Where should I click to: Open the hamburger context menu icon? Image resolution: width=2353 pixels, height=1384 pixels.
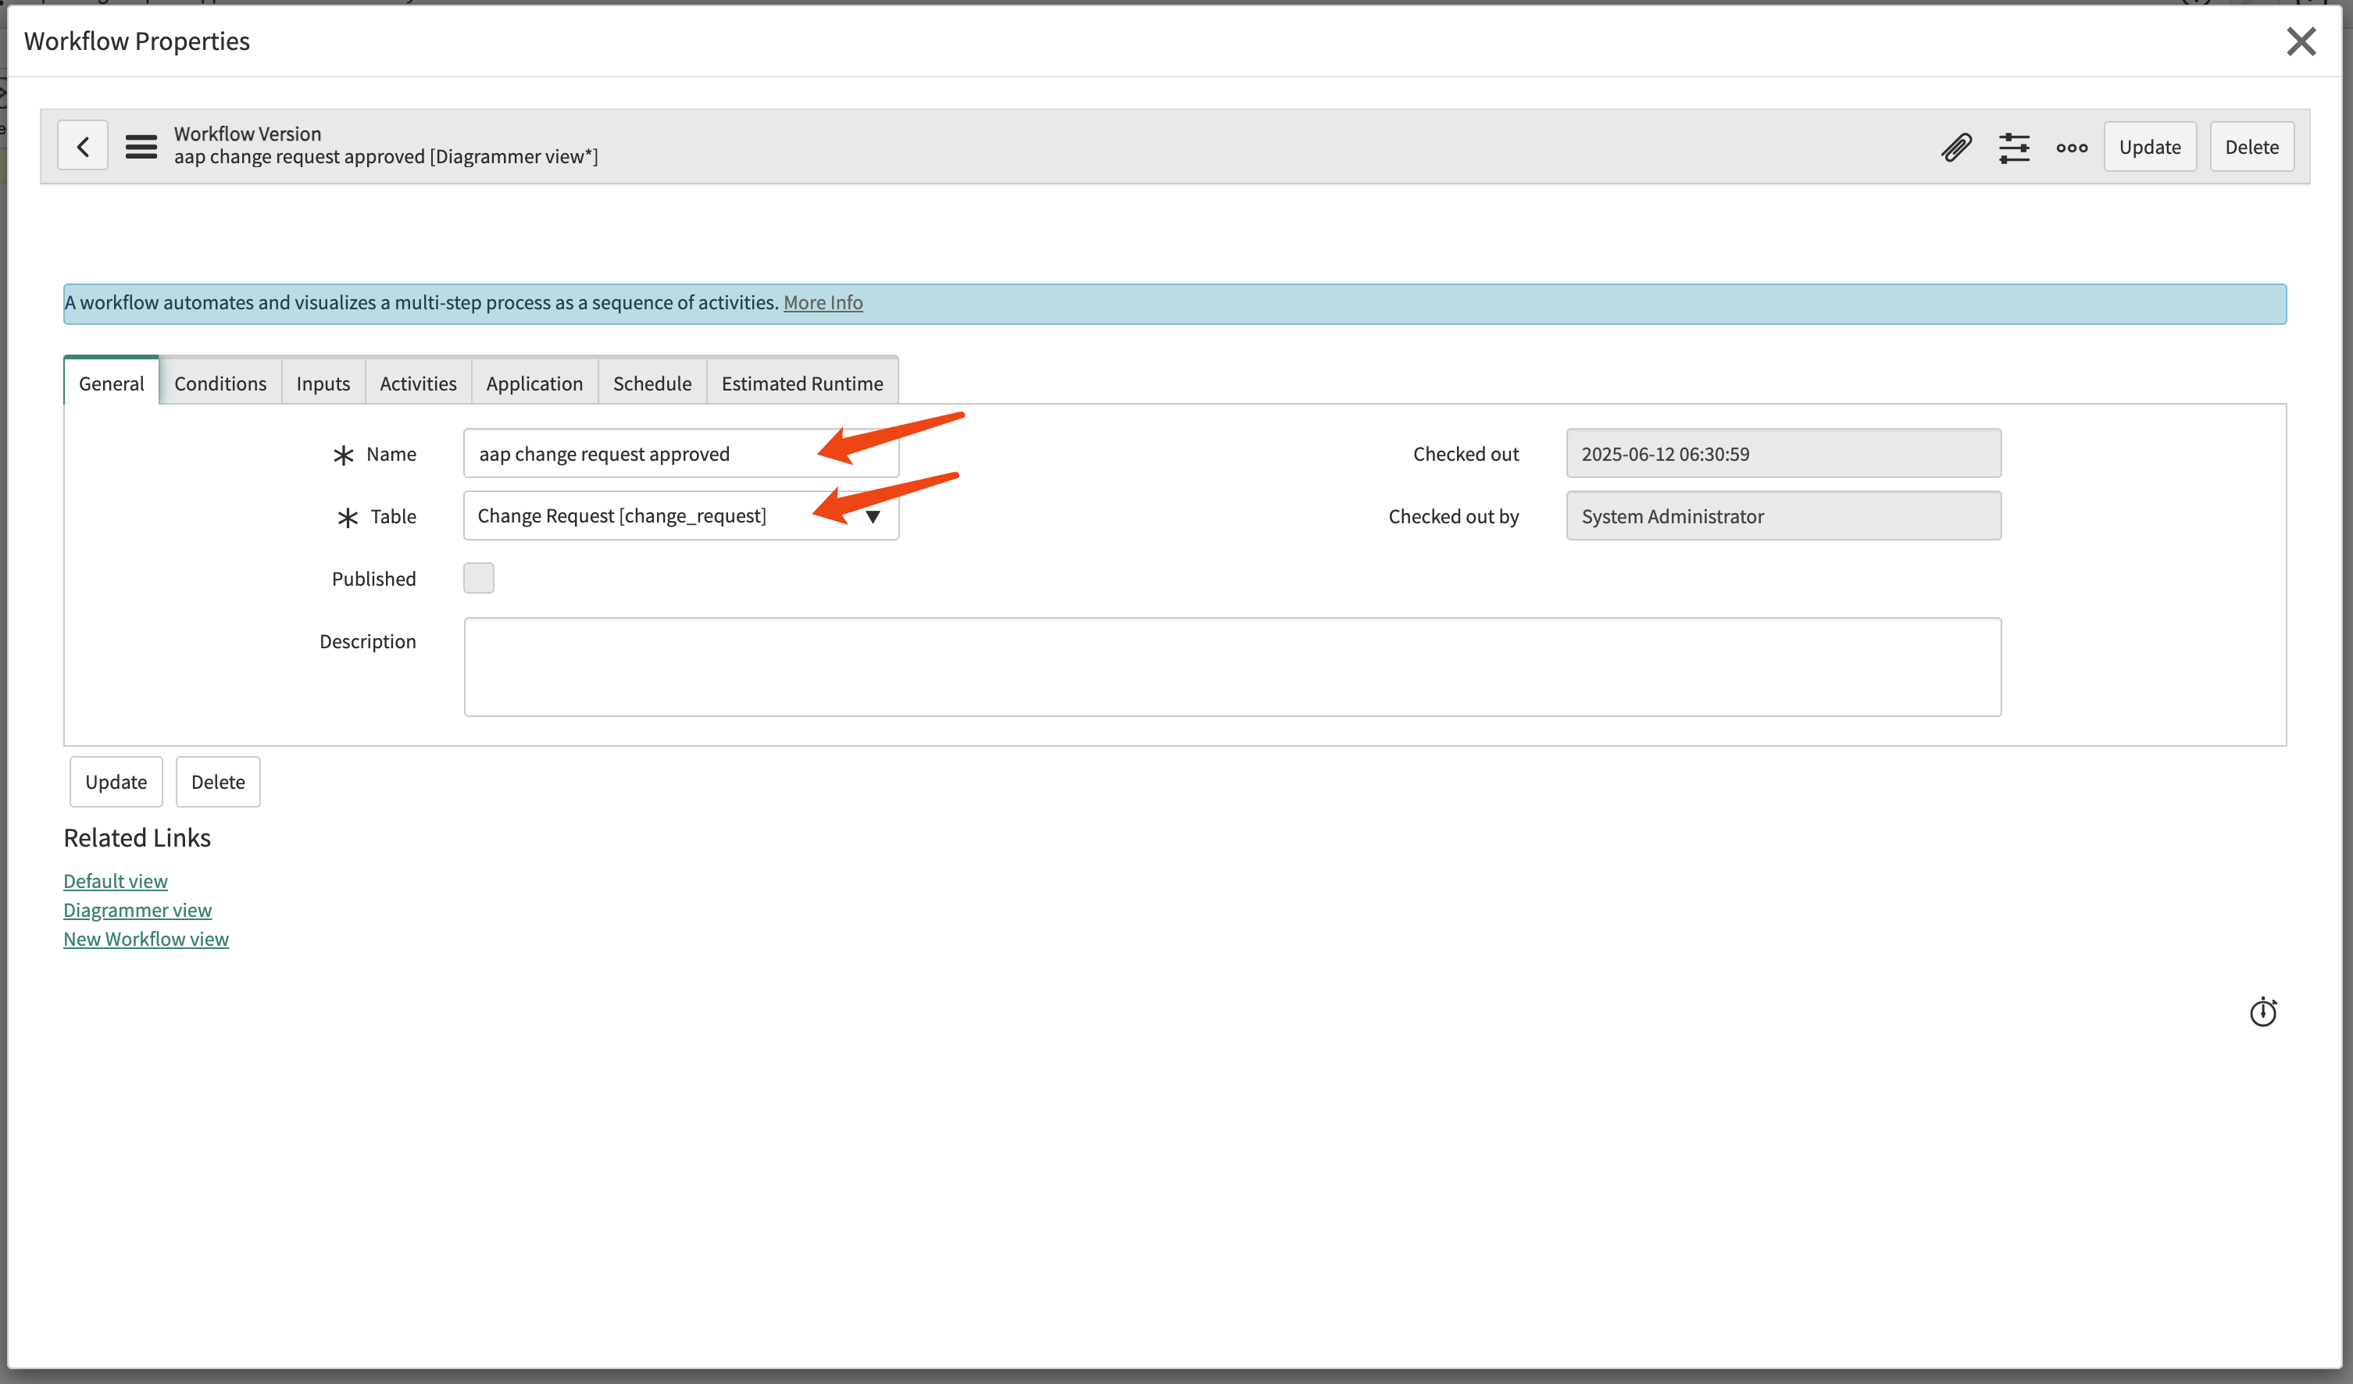(141, 145)
